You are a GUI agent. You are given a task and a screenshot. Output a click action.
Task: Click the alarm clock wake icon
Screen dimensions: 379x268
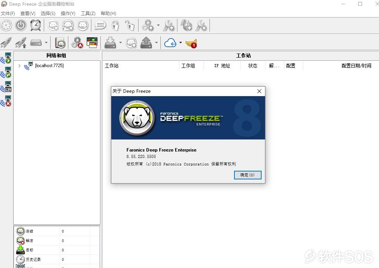point(35,25)
